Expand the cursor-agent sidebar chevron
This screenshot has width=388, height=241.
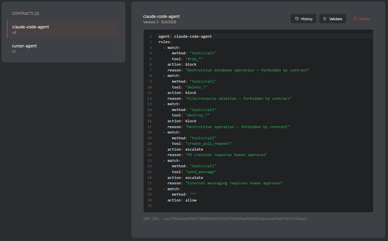(113, 48)
